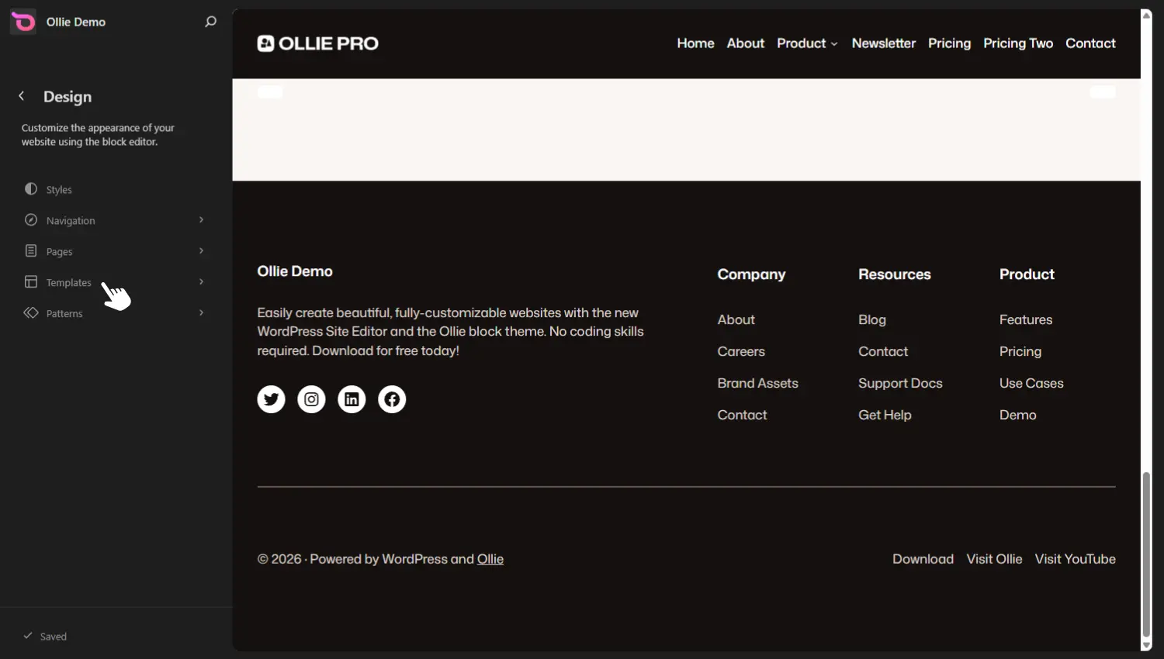Click the scrollbar up arrow
1164x659 pixels.
[1146, 15]
